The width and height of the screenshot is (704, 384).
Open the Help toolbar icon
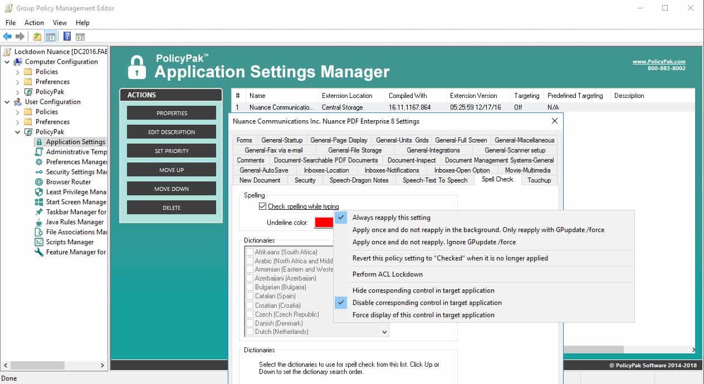click(x=67, y=37)
